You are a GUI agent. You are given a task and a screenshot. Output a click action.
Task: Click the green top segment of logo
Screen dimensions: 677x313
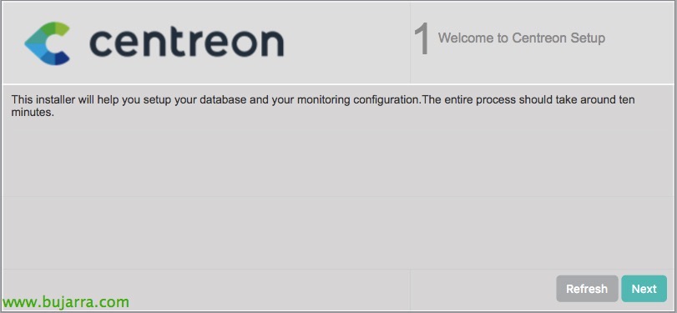[54, 28]
